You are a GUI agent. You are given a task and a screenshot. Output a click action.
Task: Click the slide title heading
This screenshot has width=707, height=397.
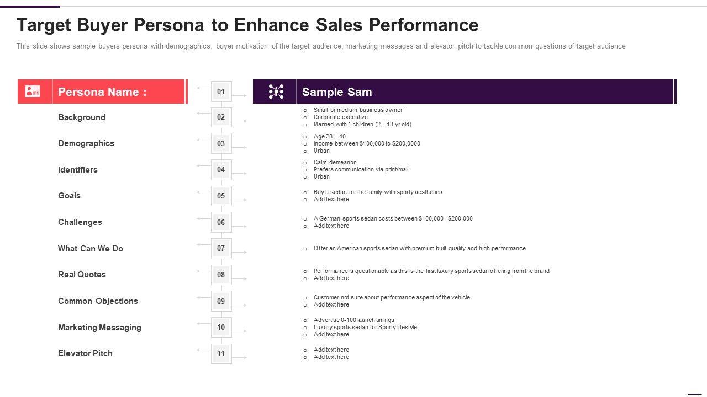tap(247, 25)
